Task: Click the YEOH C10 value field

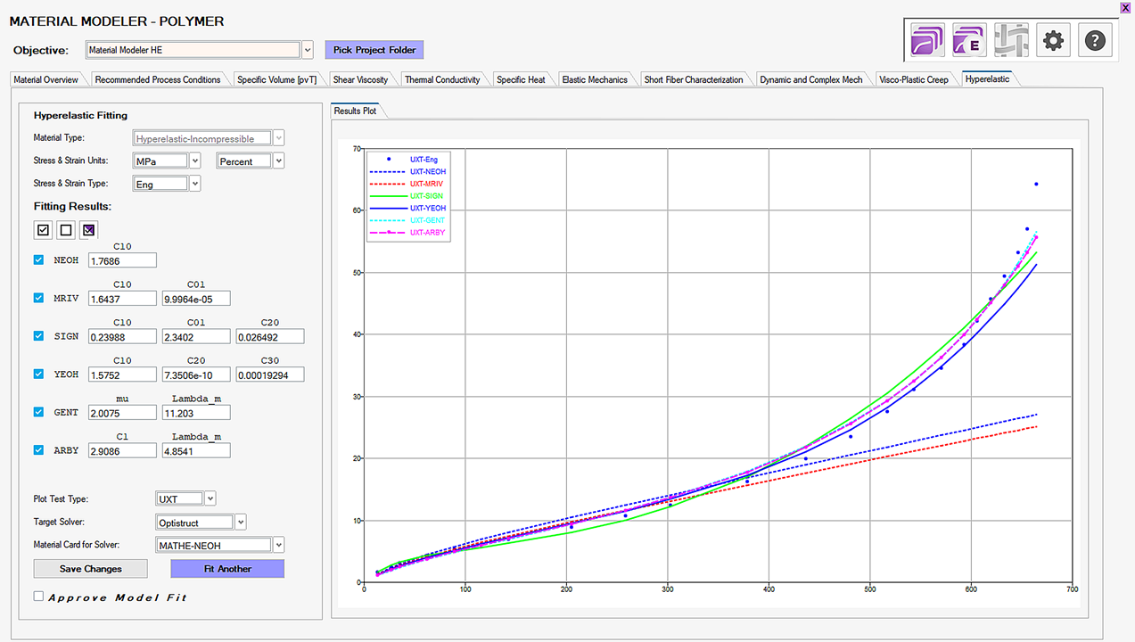Action: pyautogui.click(x=123, y=374)
